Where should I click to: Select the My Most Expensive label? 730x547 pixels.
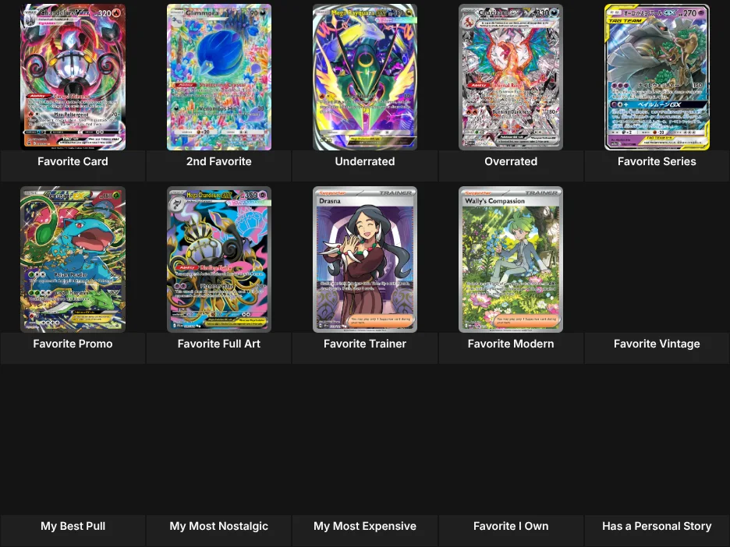(x=365, y=526)
